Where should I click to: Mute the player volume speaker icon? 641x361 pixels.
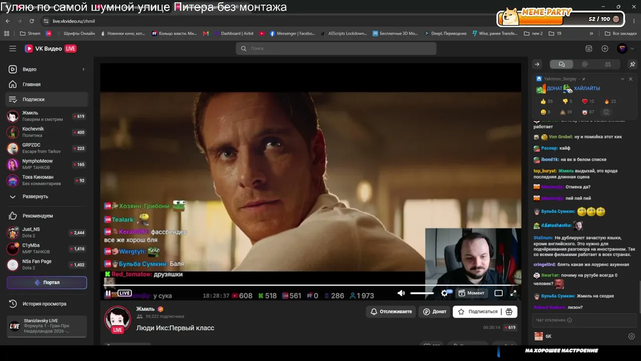pyautogui.click(x=401, y=293)
